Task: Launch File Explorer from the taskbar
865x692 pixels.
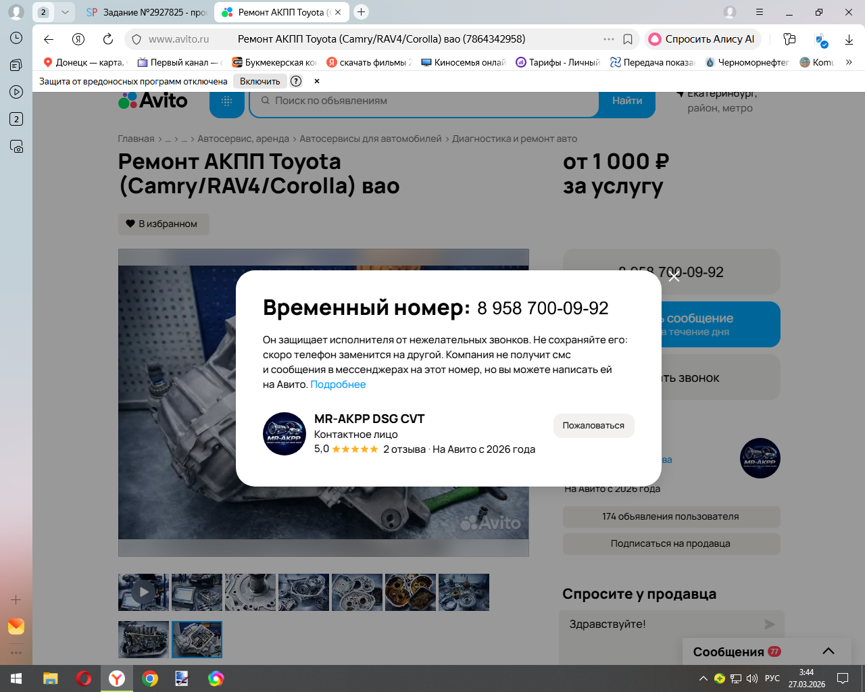Action: (x=51, y=678)
